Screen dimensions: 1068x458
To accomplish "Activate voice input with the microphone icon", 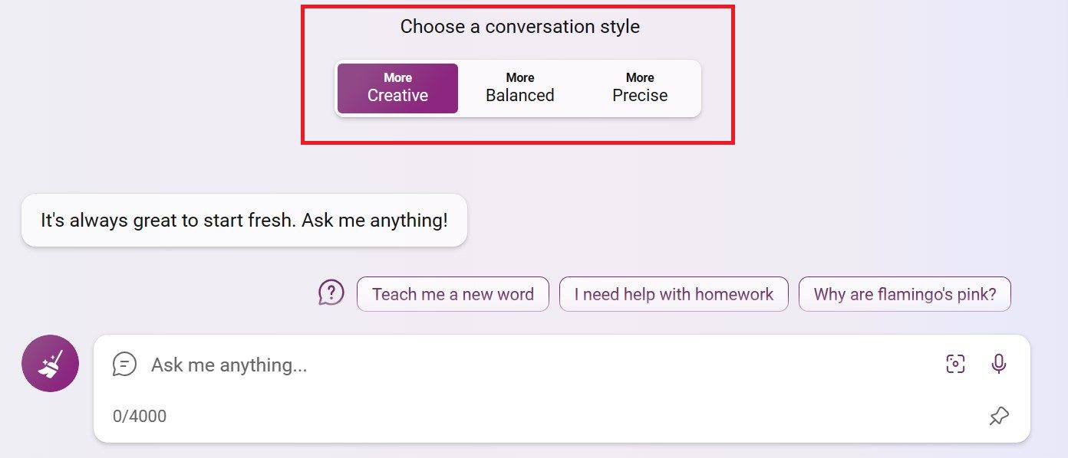I will [999, 364].
